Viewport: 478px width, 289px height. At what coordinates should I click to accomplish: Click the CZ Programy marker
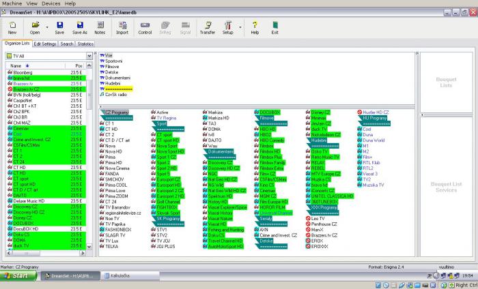pyautogui.click(x=115, y=112)
